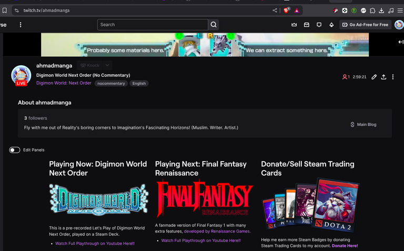Click the viewer count icon

click(345, 77)
